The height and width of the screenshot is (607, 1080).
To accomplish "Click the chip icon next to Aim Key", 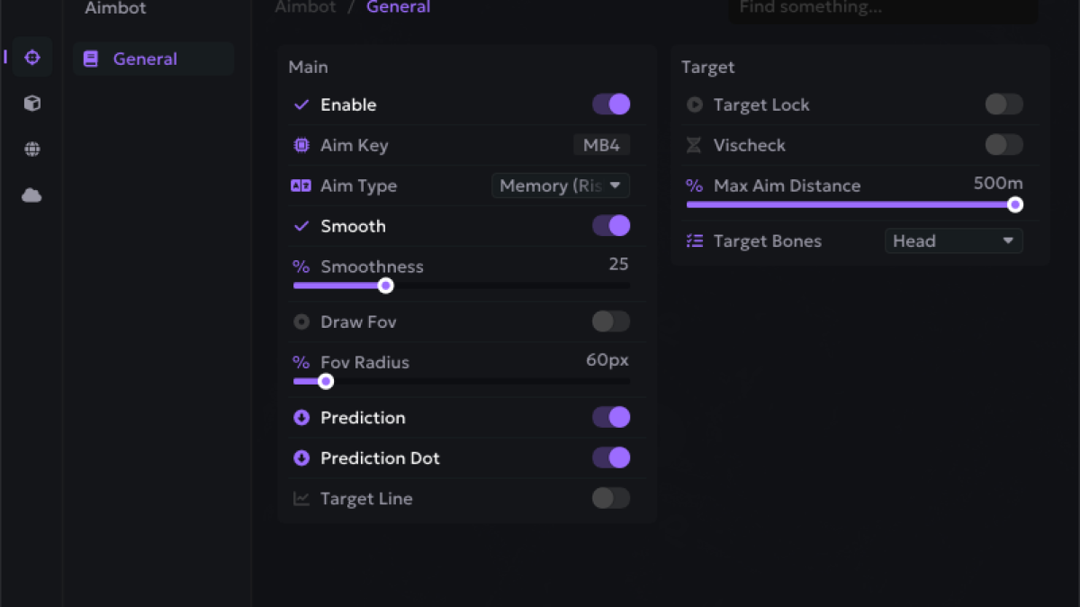I will tap(301, 145).
